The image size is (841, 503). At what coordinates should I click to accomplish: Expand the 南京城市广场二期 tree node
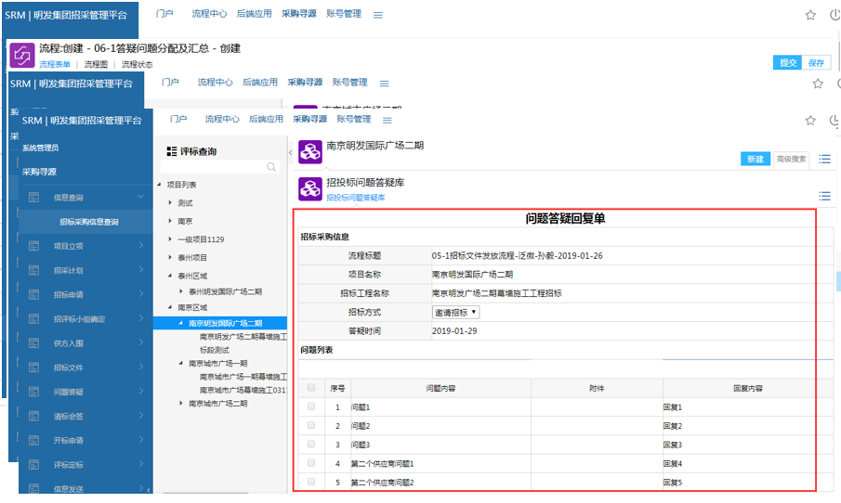181,404
